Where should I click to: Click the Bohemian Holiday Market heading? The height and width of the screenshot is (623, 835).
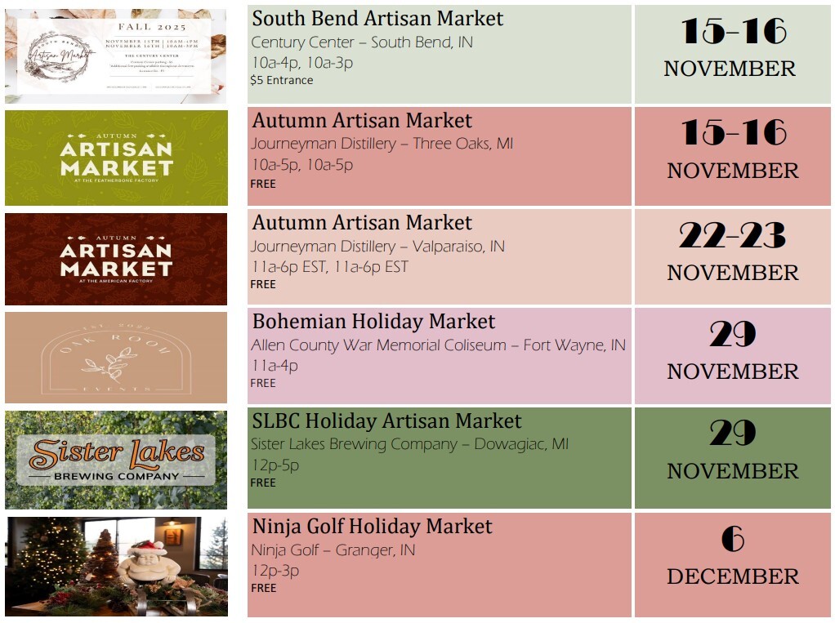373,322
